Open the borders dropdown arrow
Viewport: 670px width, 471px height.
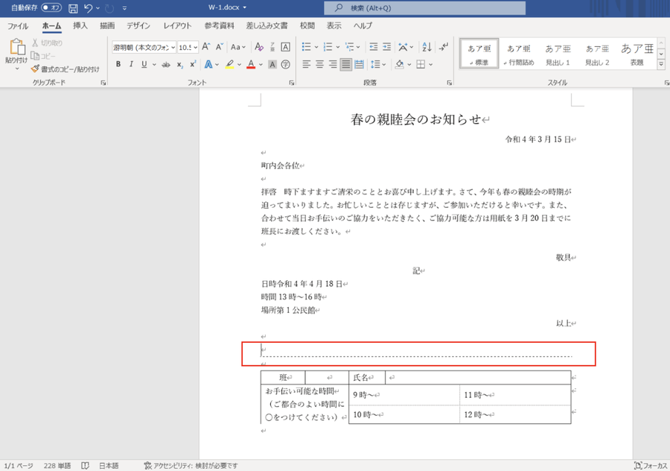pos(430,65)
